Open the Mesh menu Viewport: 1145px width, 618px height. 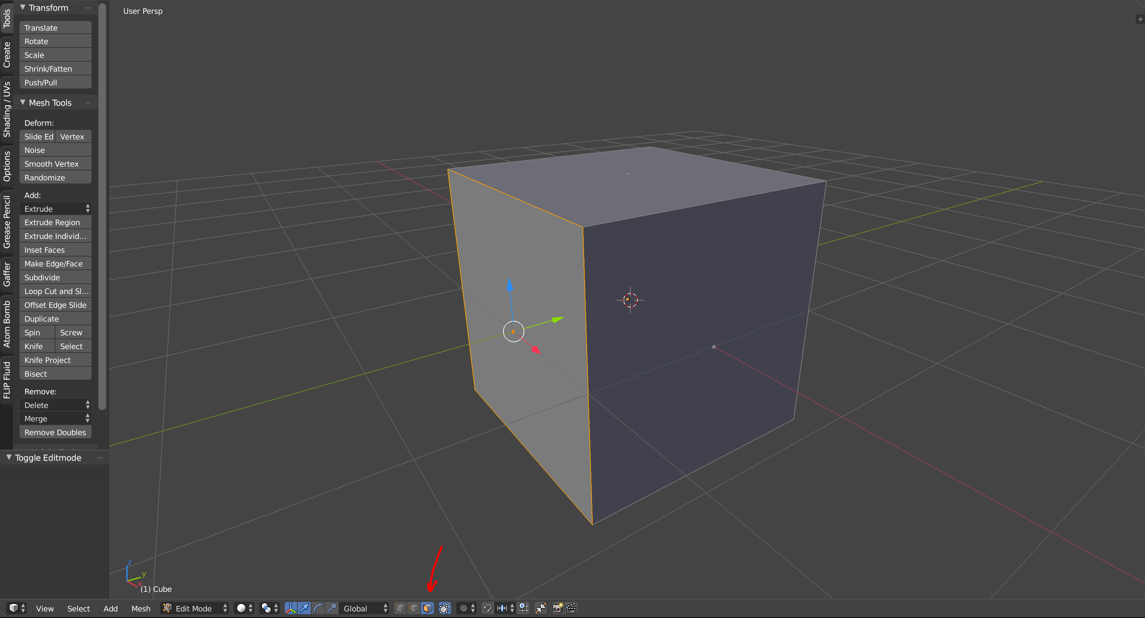pyautogui.click(x=140, y=608)
